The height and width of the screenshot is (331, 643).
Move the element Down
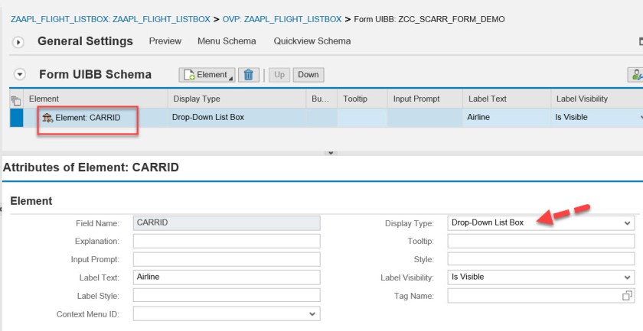(x=308, y=75)
